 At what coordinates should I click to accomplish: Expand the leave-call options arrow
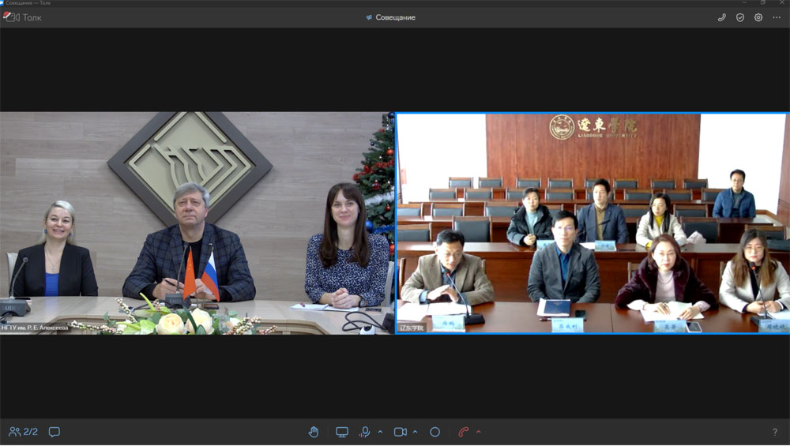tap(479, 432)
